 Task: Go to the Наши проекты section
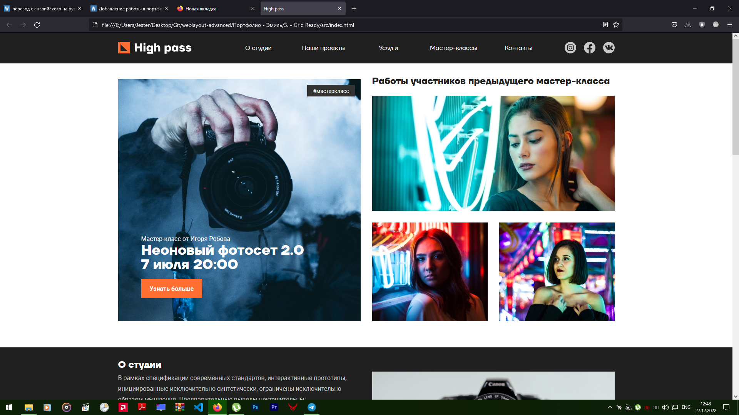point(323,48)
